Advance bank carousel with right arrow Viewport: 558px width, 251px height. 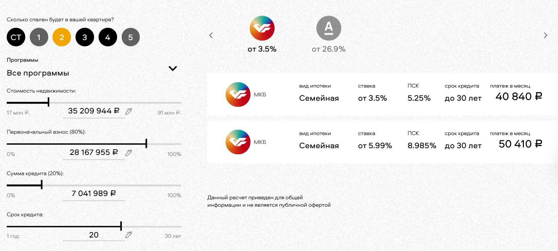(546, 35)
